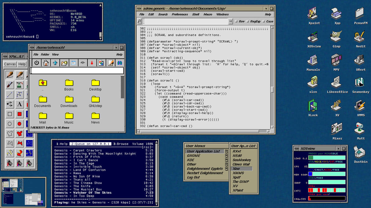The height and width of the screenshot is (208, 371).
Task: Select track 'Genesis - Land Of Confusion'
Action: [x=104, y=170]
